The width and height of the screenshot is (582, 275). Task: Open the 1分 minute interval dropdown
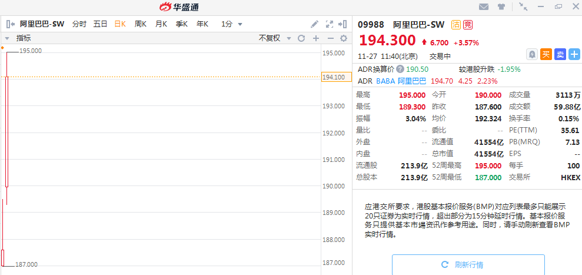[x=232, y=24]
